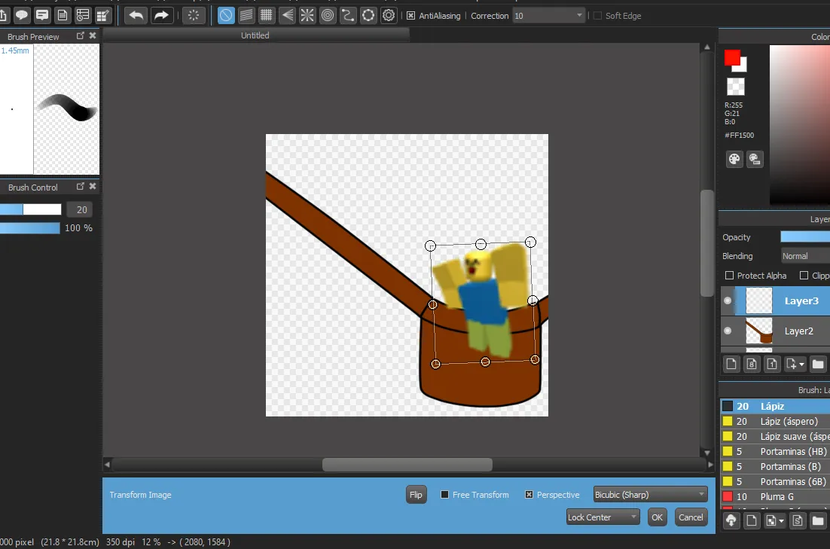Click the grid-with-pencil toolbar icon

tap(103, 15)
